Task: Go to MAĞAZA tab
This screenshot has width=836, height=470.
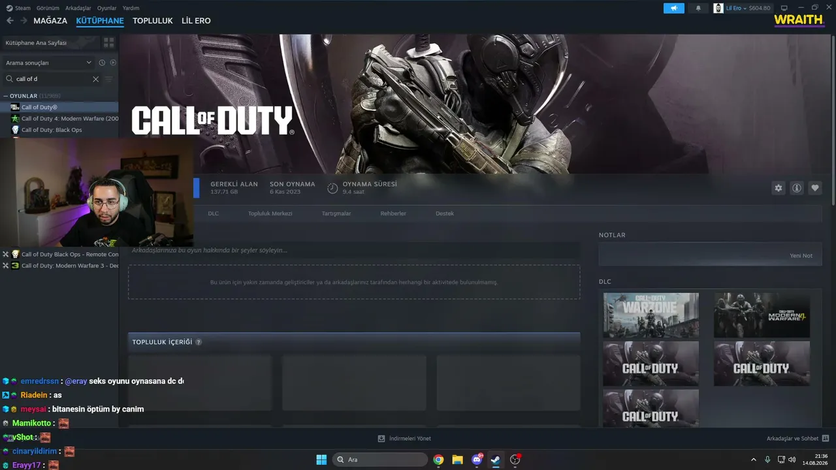Action: point(50,21)
